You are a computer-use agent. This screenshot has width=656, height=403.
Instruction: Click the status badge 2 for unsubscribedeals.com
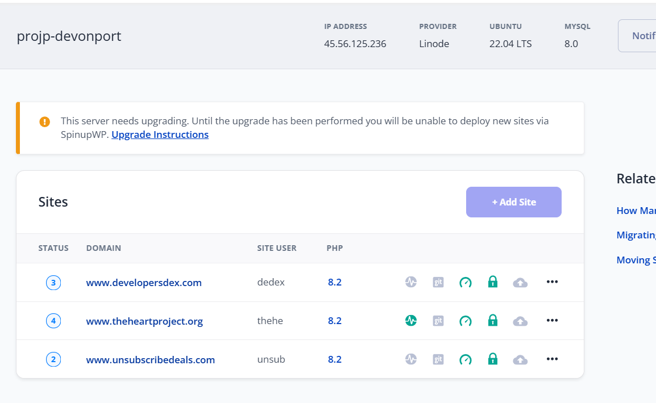[x=53, y=359]
